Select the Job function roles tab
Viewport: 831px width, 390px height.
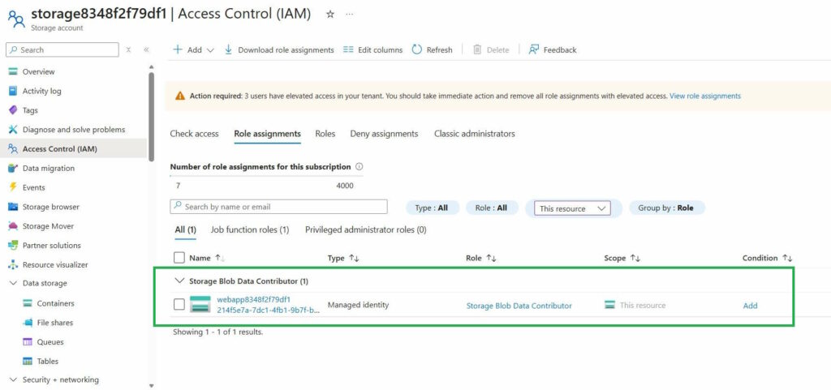(250, 230)
